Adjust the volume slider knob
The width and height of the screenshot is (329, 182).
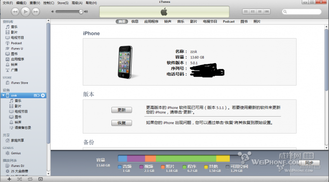point(81,12)
